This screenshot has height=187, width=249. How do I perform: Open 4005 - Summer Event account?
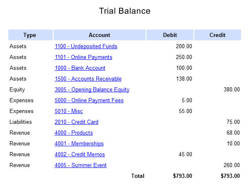tap(81, 165)
